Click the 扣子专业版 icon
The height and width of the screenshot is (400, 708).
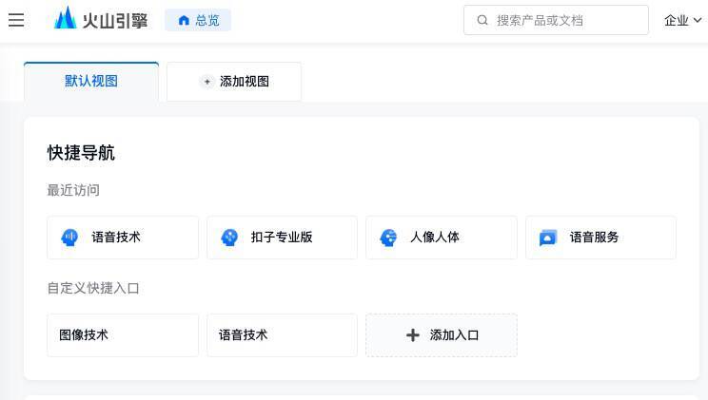tap(229, 238)
